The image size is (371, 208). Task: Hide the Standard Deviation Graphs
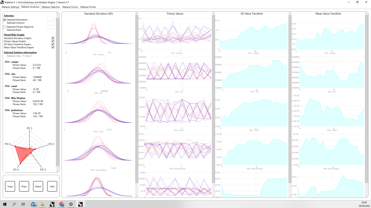[53, 38]
